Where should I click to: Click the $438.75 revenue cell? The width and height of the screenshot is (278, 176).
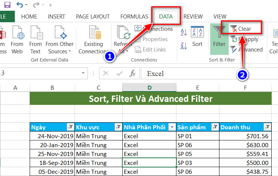pyautogui.click(x=245, y=172)
